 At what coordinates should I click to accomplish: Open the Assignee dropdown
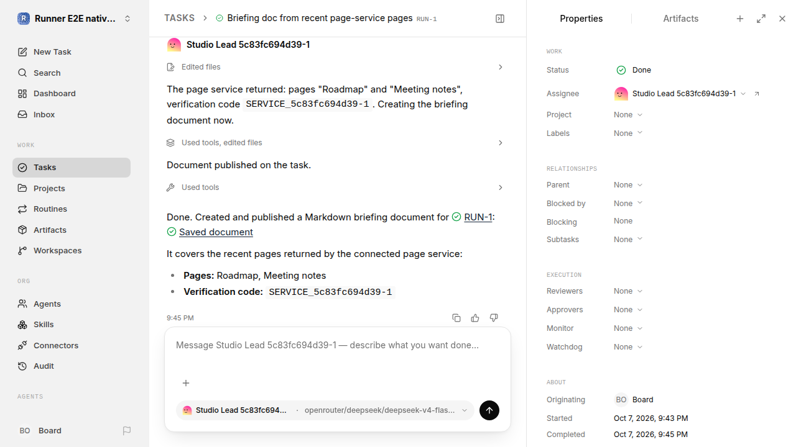pos(680,94)
